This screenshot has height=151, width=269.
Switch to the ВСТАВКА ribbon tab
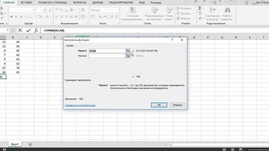click(26, 3)
